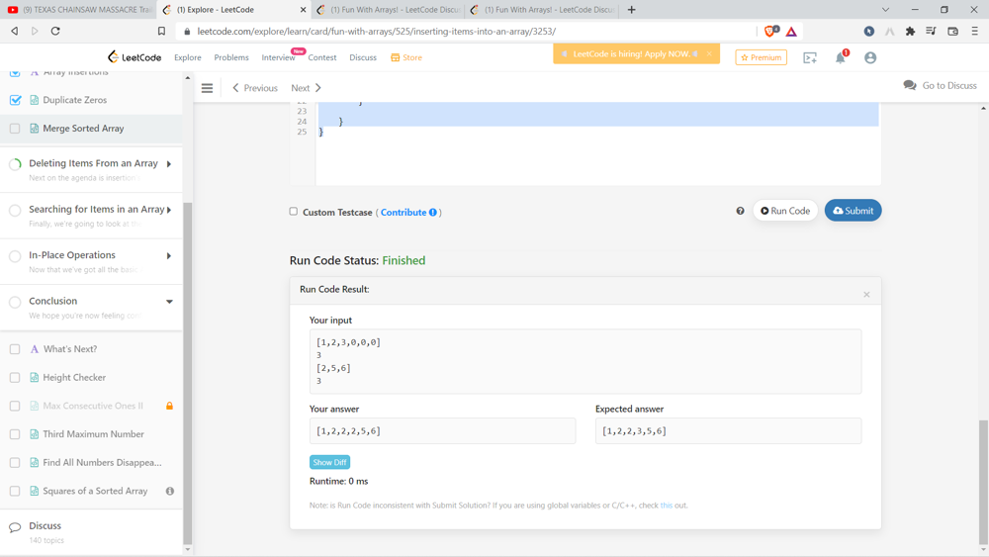The image size is (989, 557).
Task: Follow the 'this' link in the note
Action: (x=666, y=506)
